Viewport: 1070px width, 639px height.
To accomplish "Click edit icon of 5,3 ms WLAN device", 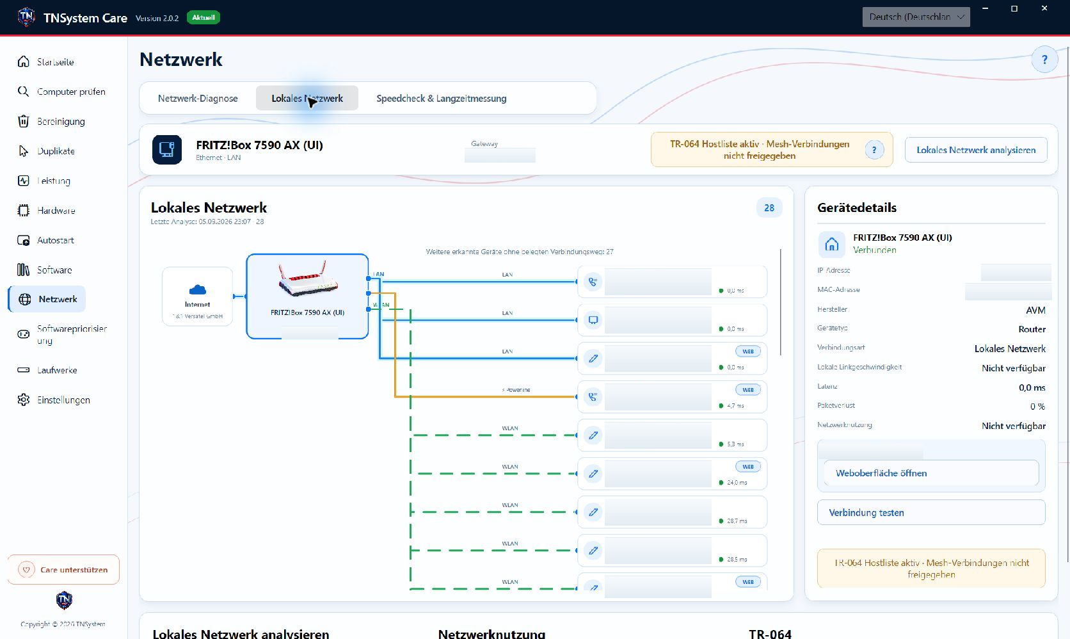I will point(593,435).
